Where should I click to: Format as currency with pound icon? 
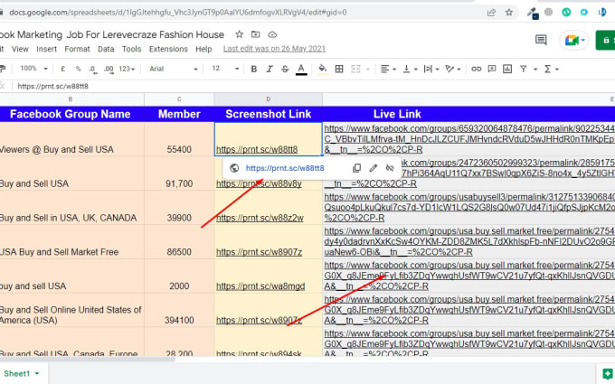[62, 69]
